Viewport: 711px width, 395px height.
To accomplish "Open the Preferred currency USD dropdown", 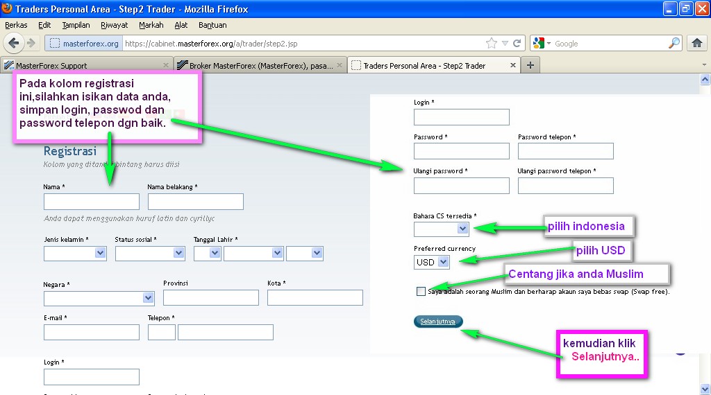I will click(432, 262).
